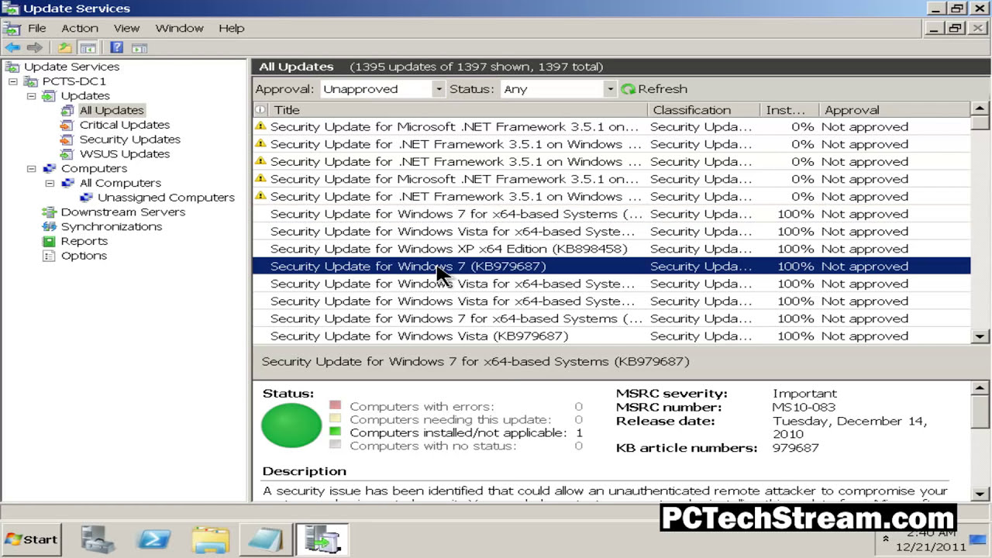Select the Update Services root node
This screenshot has height=558, width=992.
point(71,67)
